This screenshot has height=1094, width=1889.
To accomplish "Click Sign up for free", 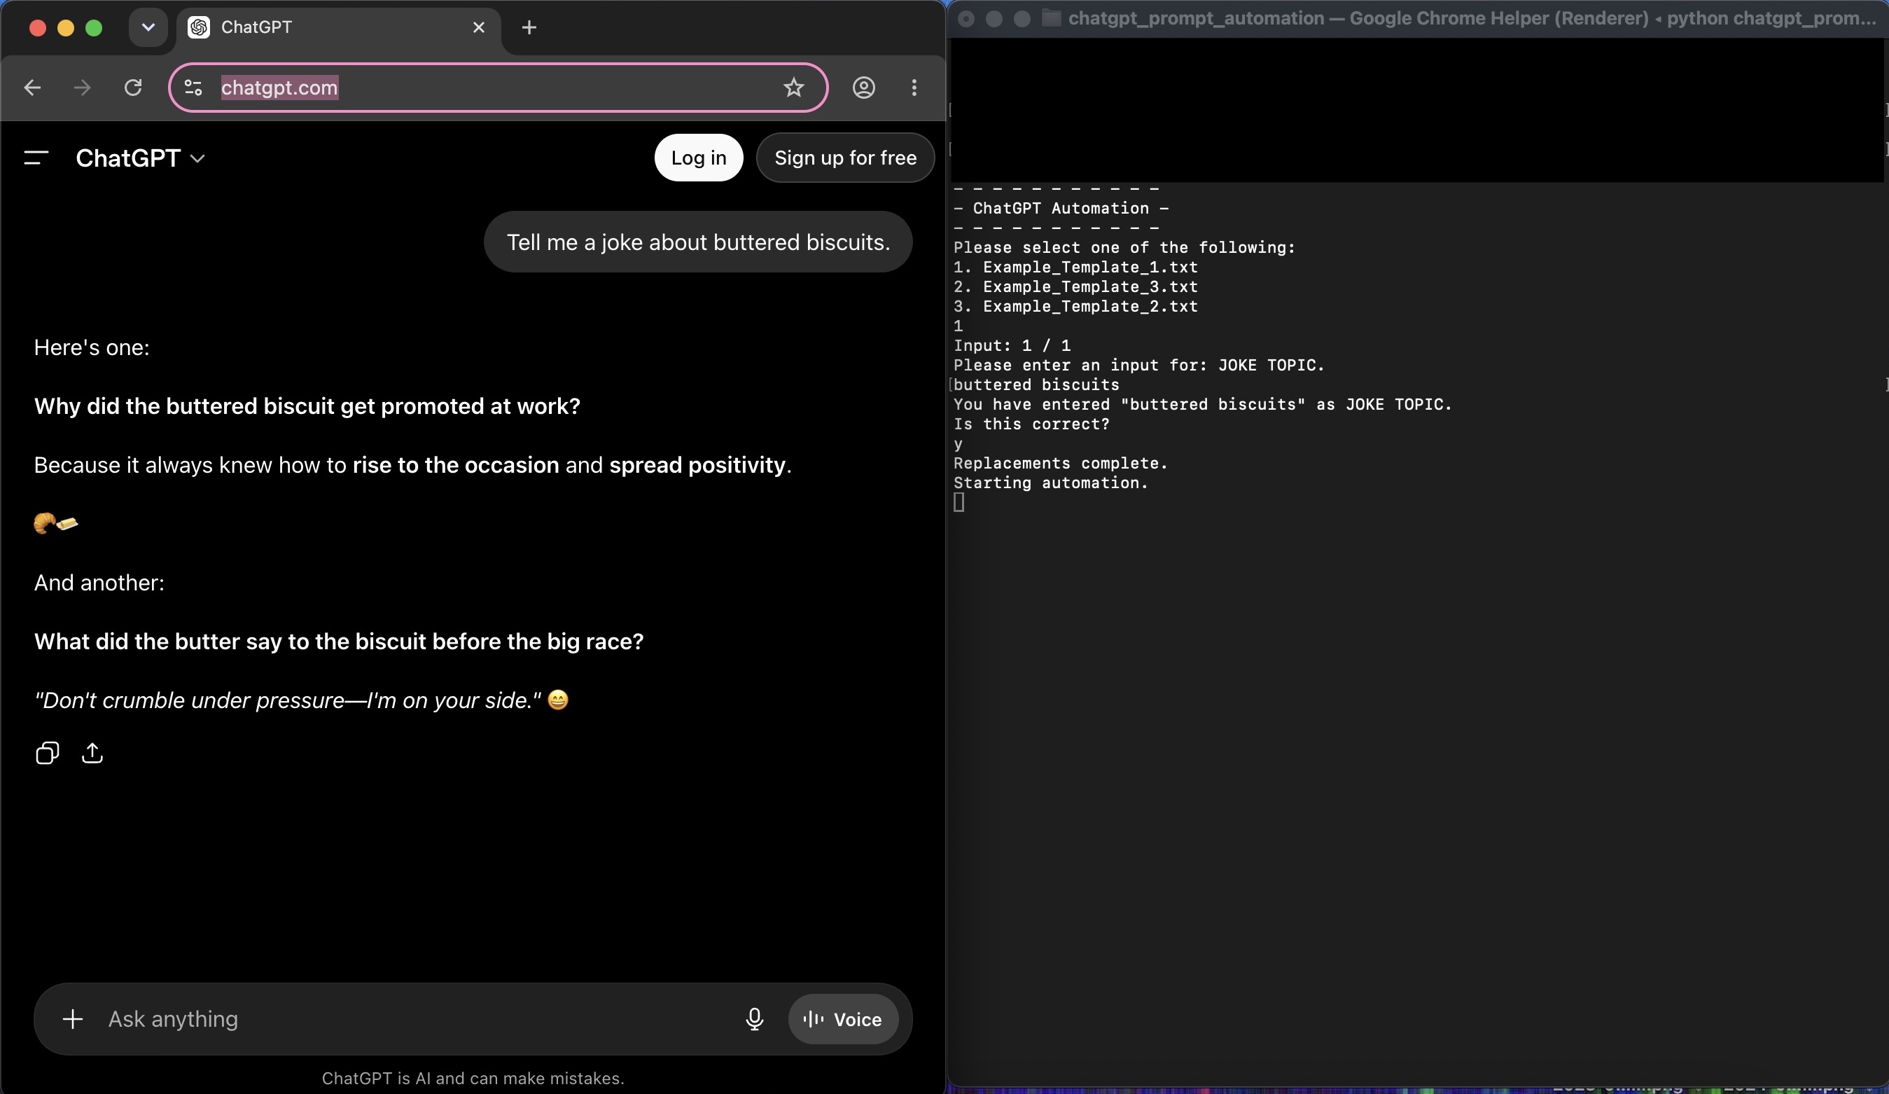I will coord(845,158).
